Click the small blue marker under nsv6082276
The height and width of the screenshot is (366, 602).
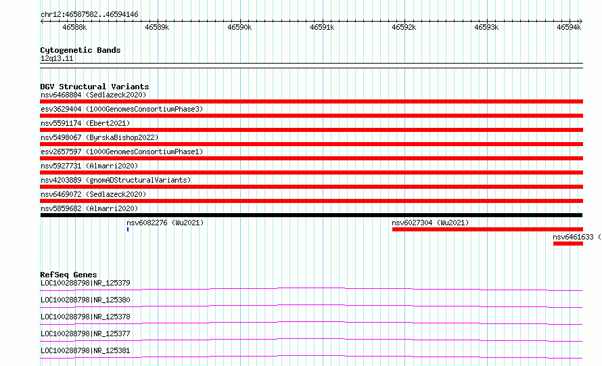(x=128, y=229)
